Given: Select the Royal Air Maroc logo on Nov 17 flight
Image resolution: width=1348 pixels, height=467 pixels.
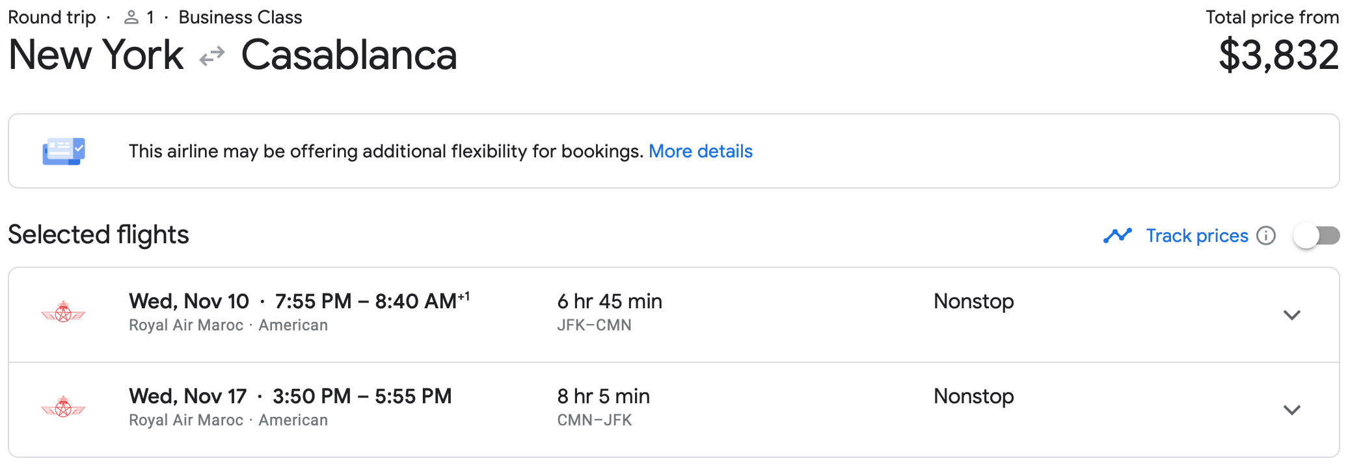Looking at the screenshot, I should [x=64, y=408].
